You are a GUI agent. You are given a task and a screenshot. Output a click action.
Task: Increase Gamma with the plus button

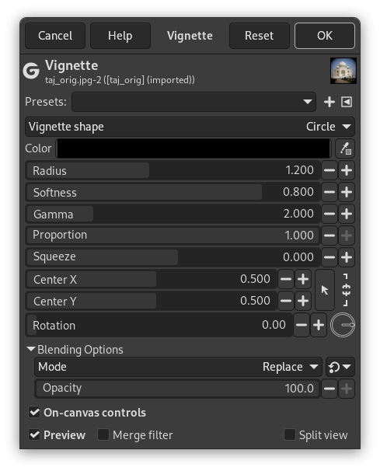347,214
